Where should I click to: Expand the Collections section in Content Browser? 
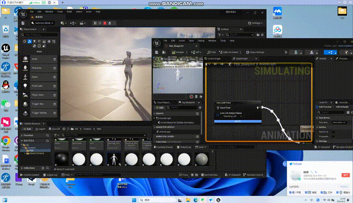pyautogui.click(x=22, y=168)
